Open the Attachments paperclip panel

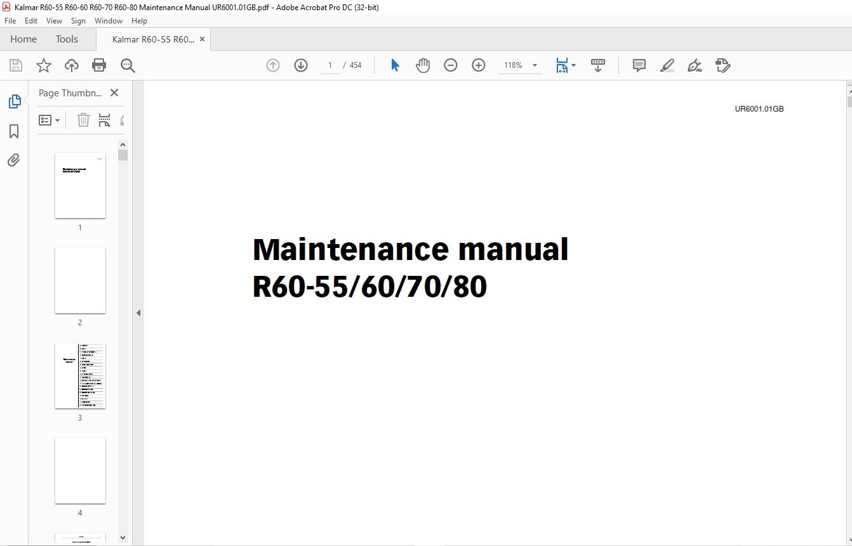pos(14,160)
